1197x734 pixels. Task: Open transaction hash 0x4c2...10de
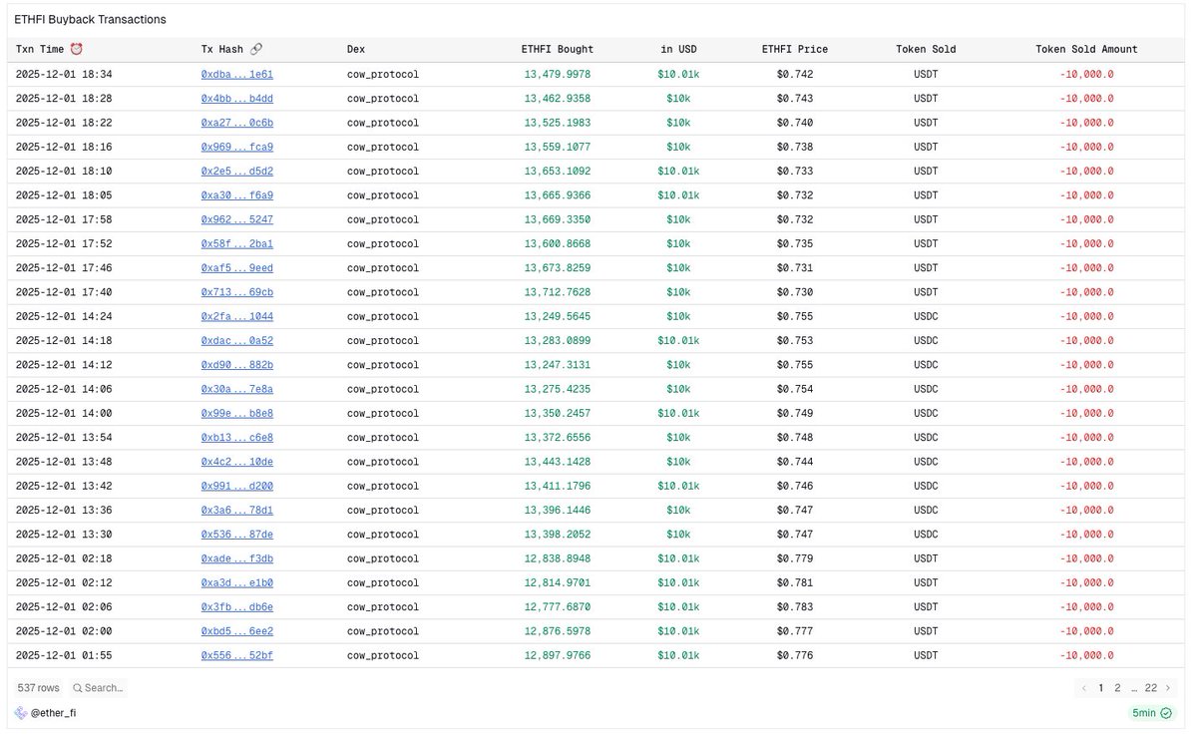236,461
